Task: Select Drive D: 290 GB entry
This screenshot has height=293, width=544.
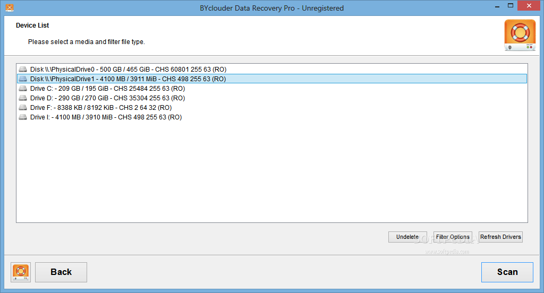Action: (x=272, y=98)
